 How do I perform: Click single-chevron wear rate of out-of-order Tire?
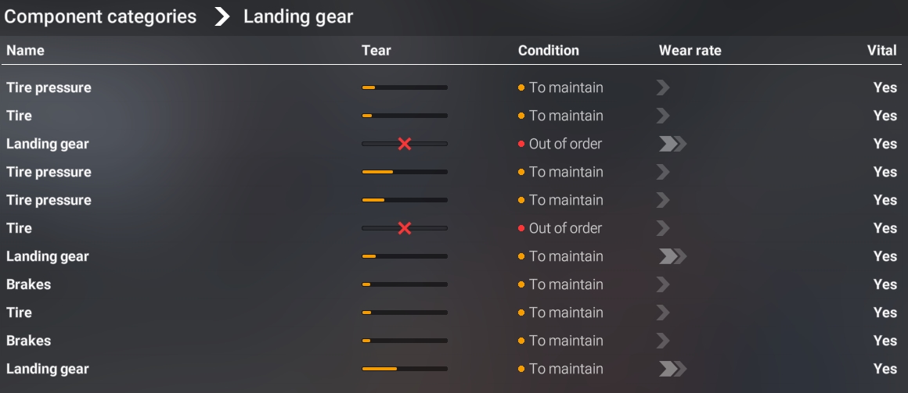663,228
